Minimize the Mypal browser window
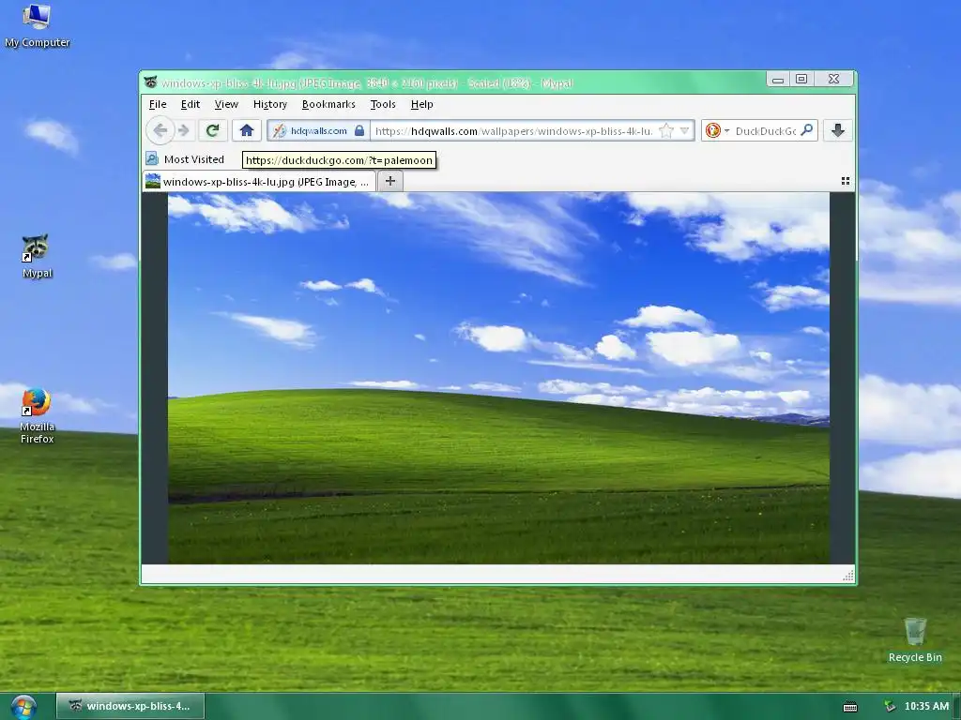 click(778, 79)
